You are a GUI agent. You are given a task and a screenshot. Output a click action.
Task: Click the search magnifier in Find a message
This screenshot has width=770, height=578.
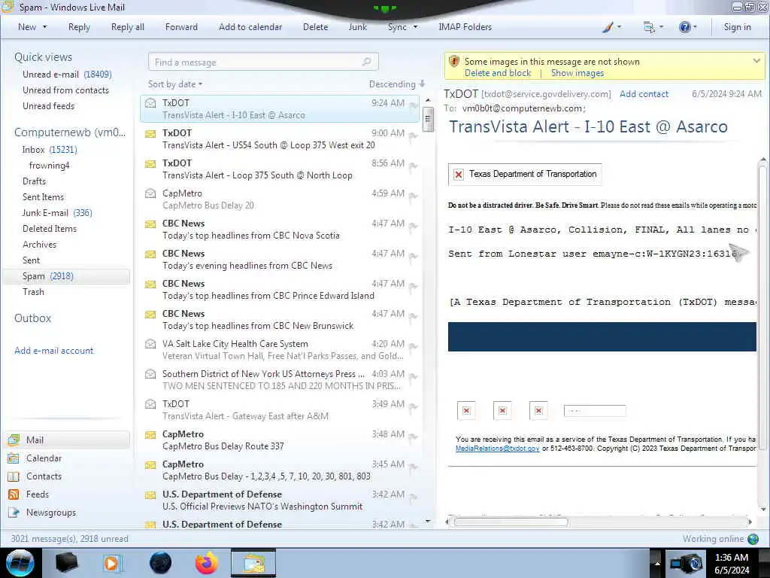point(366,62)
